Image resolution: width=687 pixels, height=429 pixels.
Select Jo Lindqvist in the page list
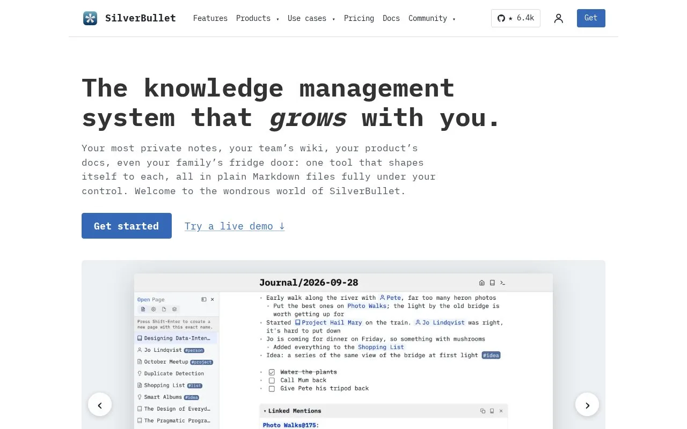click(x=176, y=350)
